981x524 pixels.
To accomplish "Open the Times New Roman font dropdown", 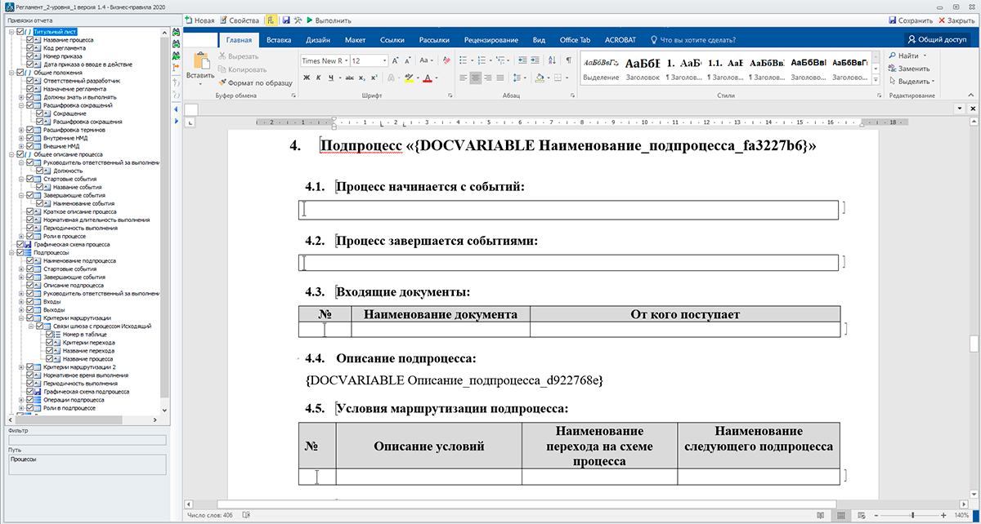I will pyautogui.click(x=347, y=60).
